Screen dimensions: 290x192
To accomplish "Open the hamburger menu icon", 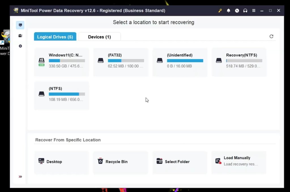I will point(254,10).
